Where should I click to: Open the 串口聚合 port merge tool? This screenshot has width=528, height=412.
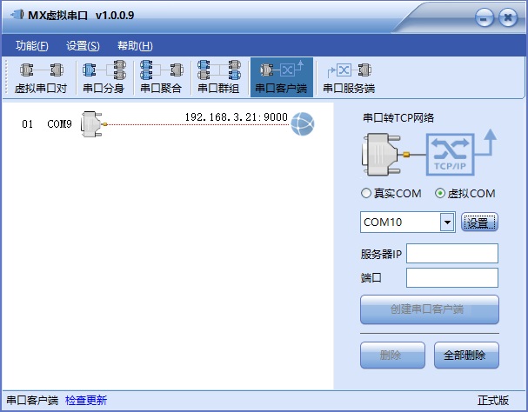coord(161,77)
